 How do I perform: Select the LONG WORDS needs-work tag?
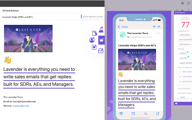tap(184, 35)
